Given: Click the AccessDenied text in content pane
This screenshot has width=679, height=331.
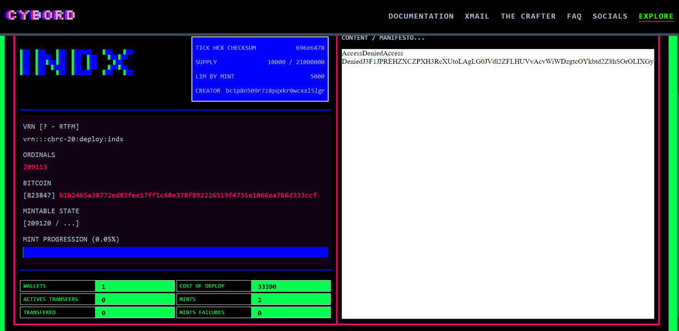Looking at the screenshot, I should [372, 53].
